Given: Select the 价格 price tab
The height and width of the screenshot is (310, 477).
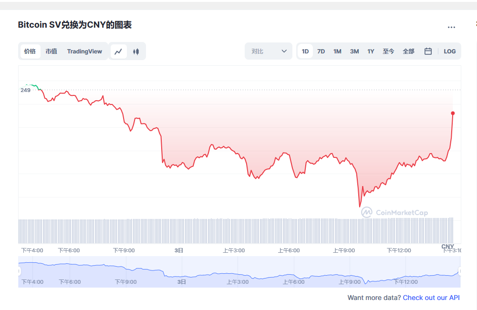Looking at the screenshot, I should pyautogui.click(x=30, y=52).
